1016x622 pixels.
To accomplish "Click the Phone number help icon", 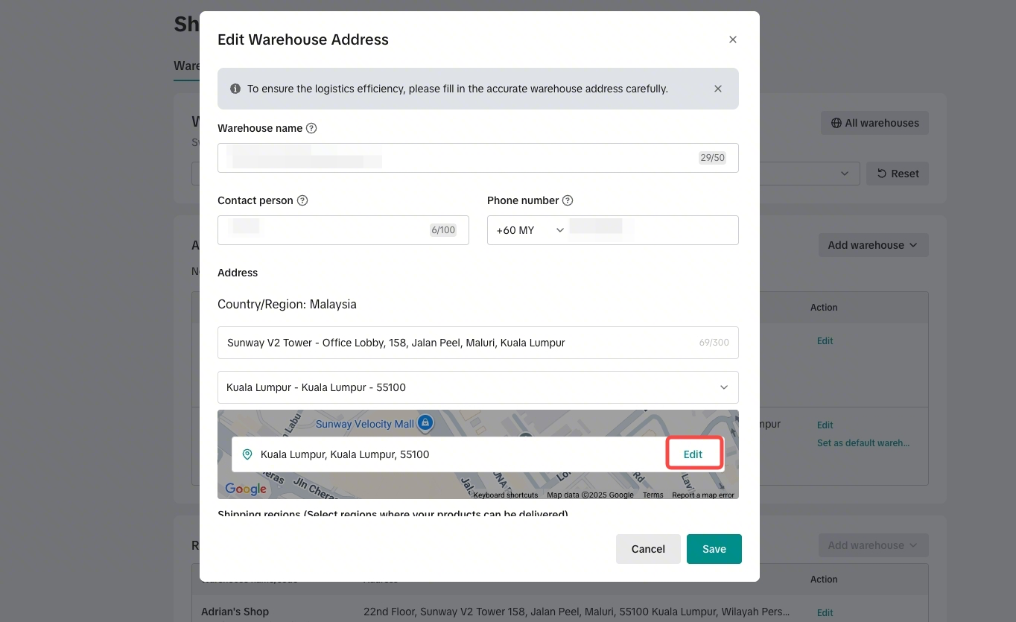I will 568,200.
